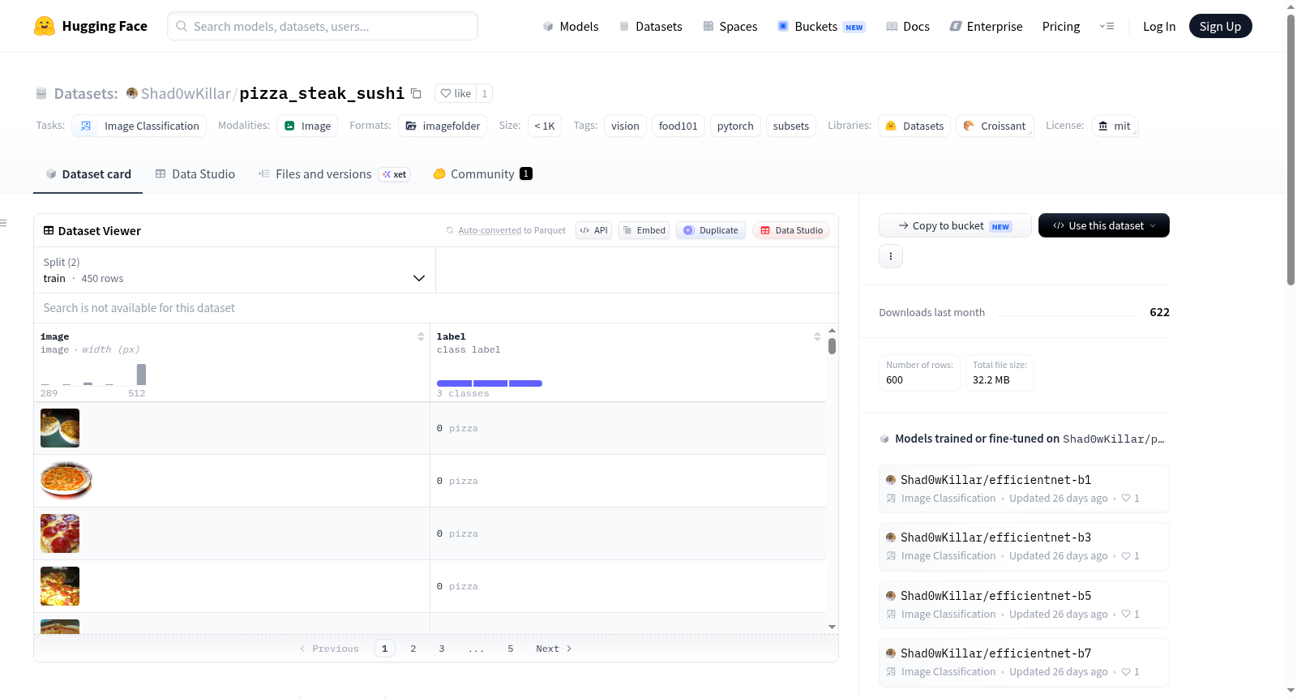Click the Image modality tag
The image size is (1297, 698).
tap(307, 126)
